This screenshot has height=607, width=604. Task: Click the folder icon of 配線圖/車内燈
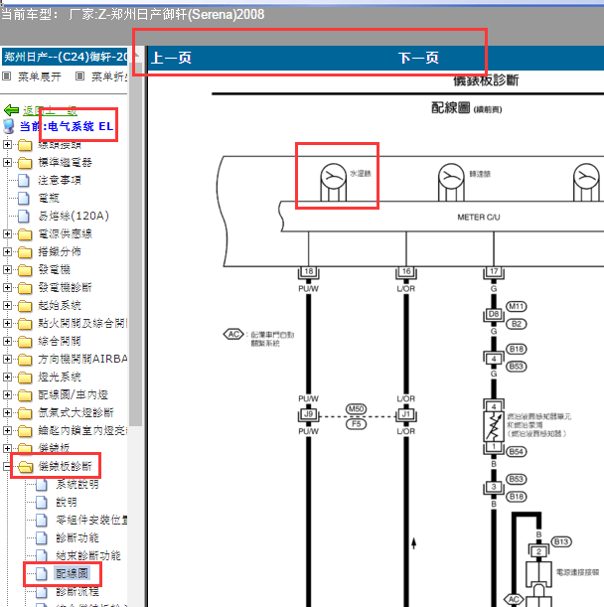25,394
